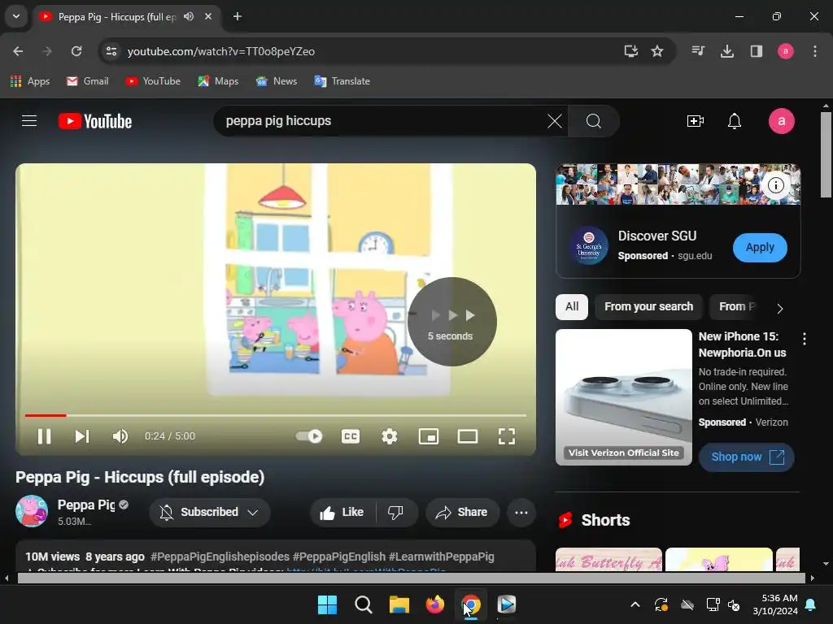Image resolution: width=833 pixels, height=624 pixels.
Task: Like the video
Action: [342, 512]
